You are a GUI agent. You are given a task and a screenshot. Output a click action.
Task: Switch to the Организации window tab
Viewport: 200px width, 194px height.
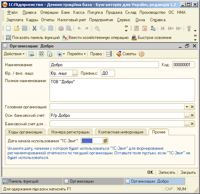tap(93, 181)
